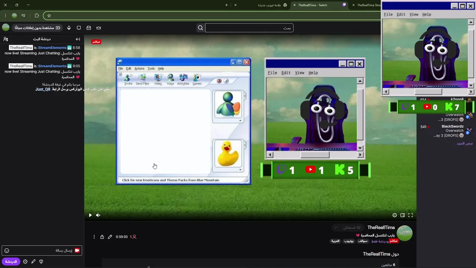Open chat settings gear icon
This screenshot has height=268, width=476.
25,262
